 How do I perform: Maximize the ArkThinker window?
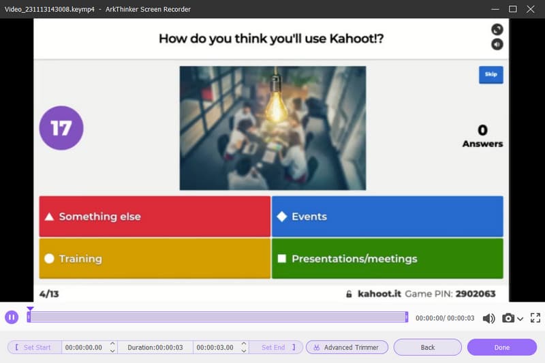tap(513, 9)
